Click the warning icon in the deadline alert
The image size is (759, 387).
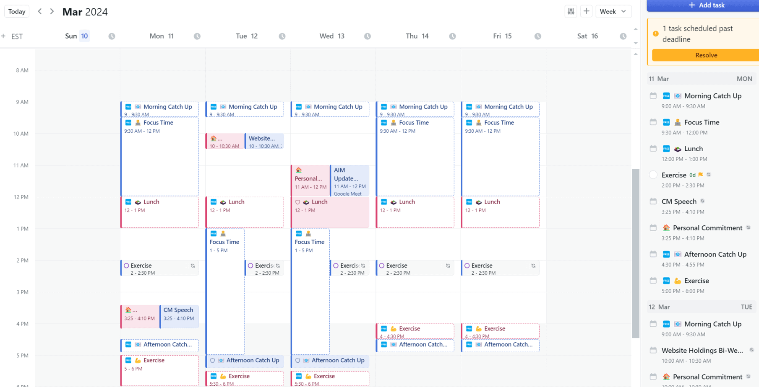[x=656, y=34]
